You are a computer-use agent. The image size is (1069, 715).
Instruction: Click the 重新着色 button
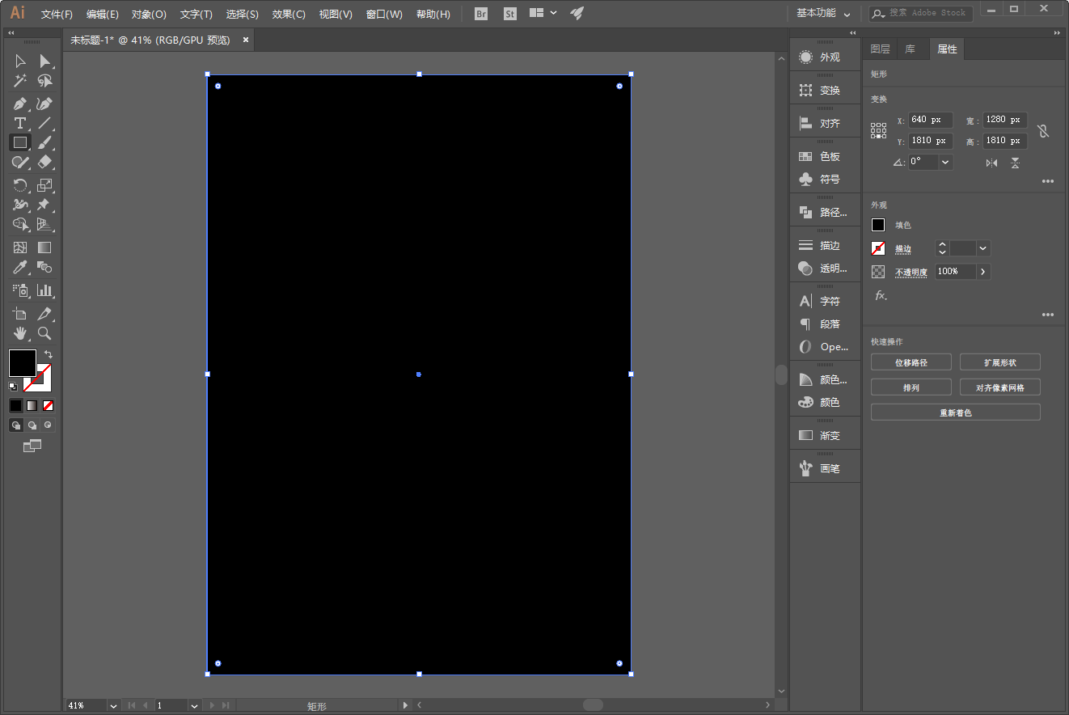click(x=956, y=412)
